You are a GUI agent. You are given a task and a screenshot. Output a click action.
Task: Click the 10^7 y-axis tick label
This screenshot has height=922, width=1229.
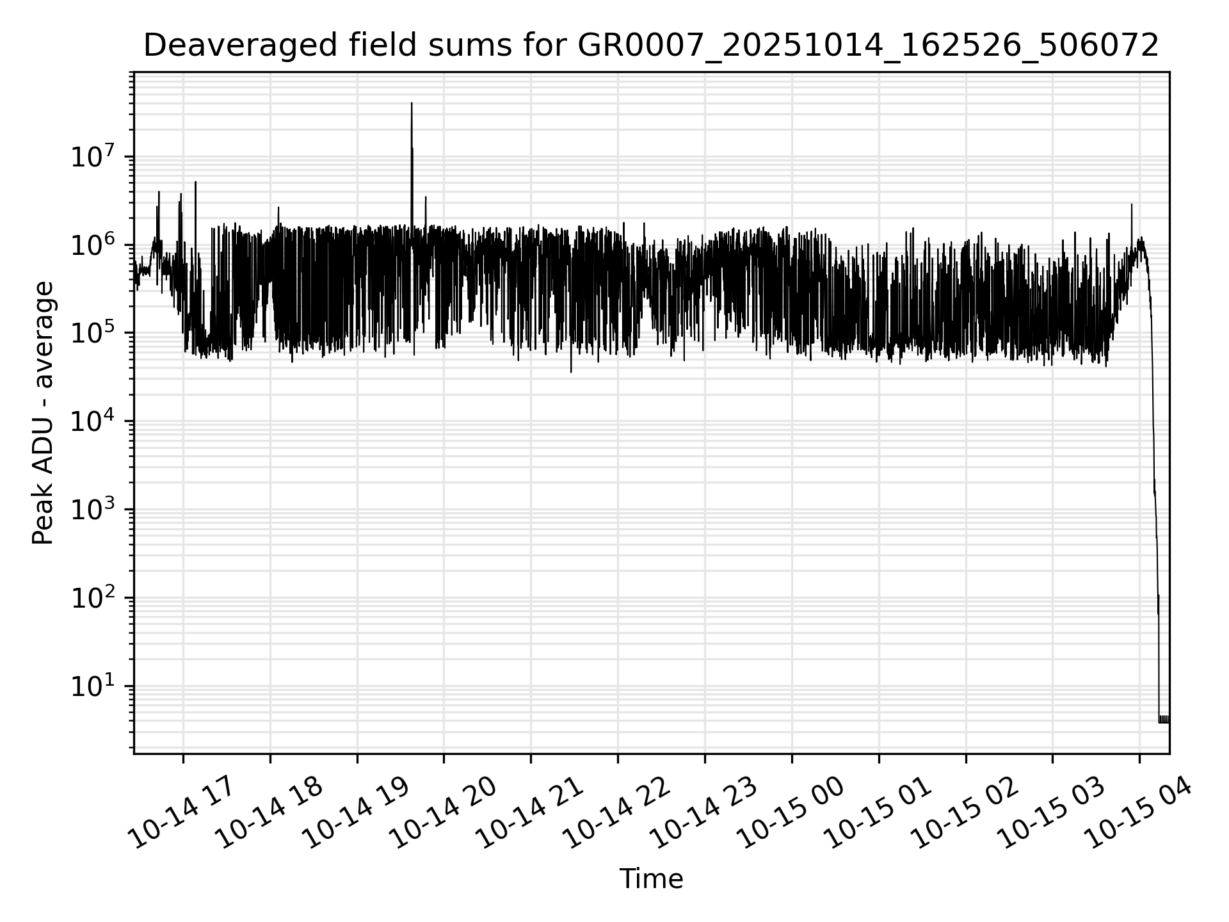pos(92,157)
